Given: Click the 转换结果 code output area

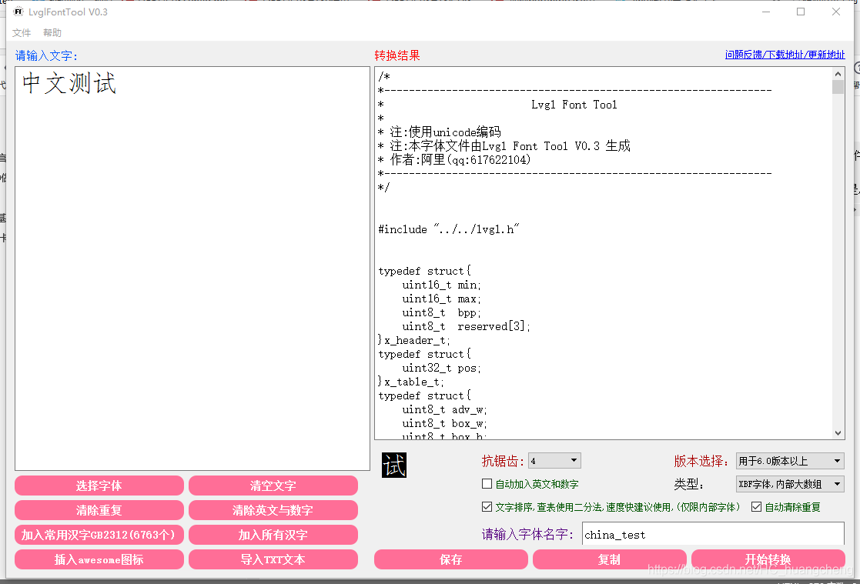Looking at the screenshot, I should click(604, 253).
